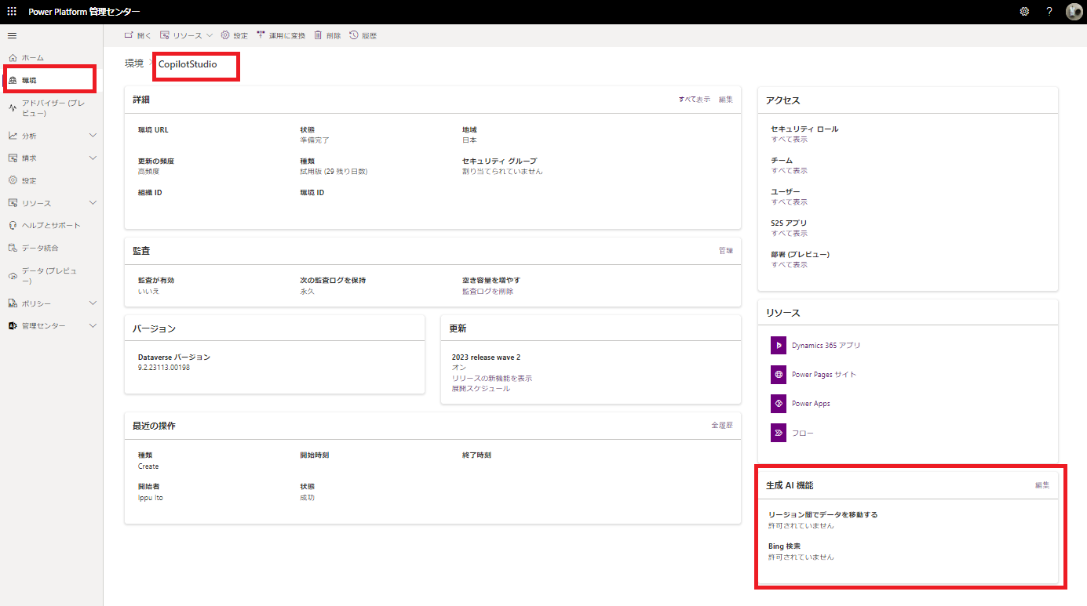Screen dimensions: 1087x606
Task: Expand the 分析 sidebar section
Action: (x=93, y=135)
